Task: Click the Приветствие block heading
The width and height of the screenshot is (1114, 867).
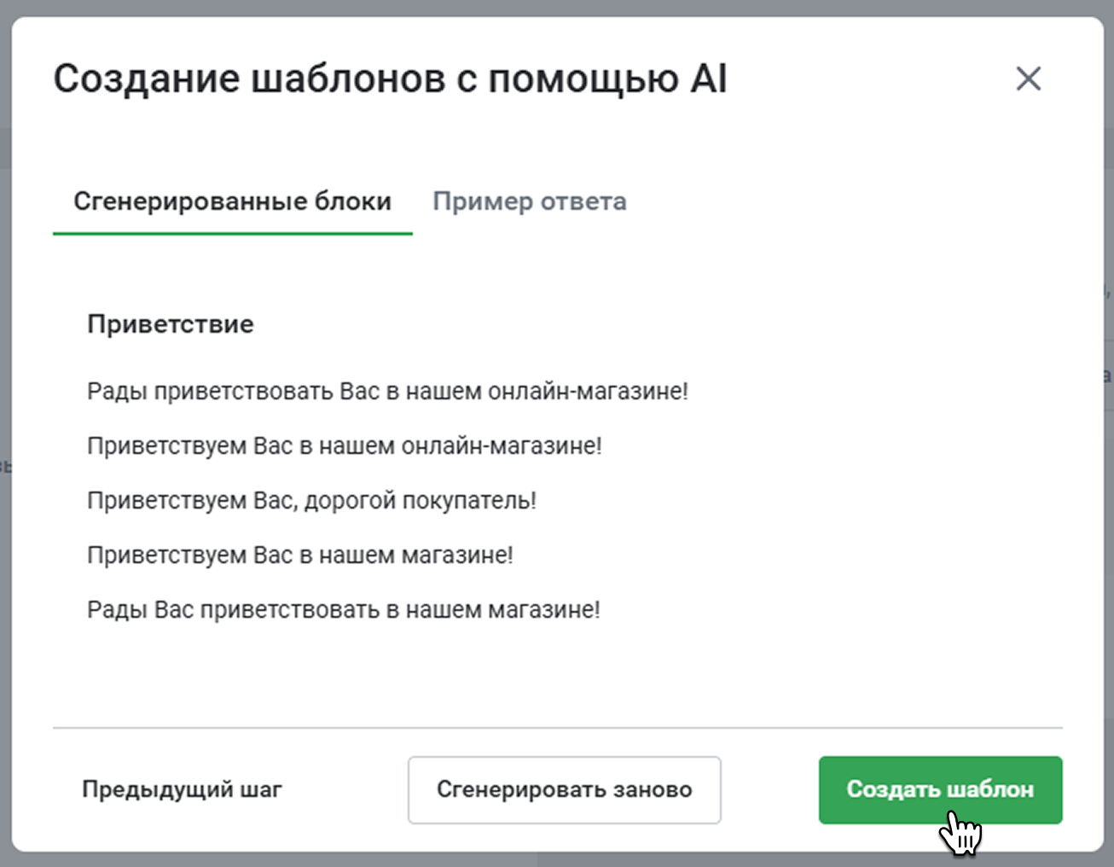Action: click(x=171, y=324)
